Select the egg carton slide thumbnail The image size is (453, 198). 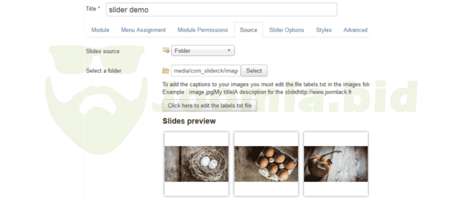point(266,163)
